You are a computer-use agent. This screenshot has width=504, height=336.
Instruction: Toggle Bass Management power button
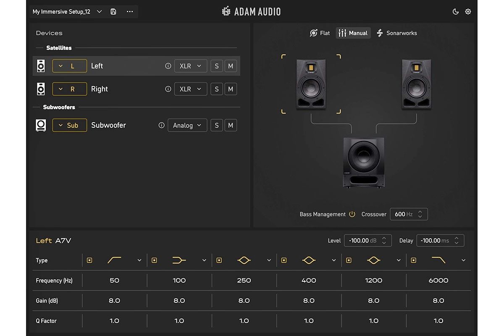352,214
